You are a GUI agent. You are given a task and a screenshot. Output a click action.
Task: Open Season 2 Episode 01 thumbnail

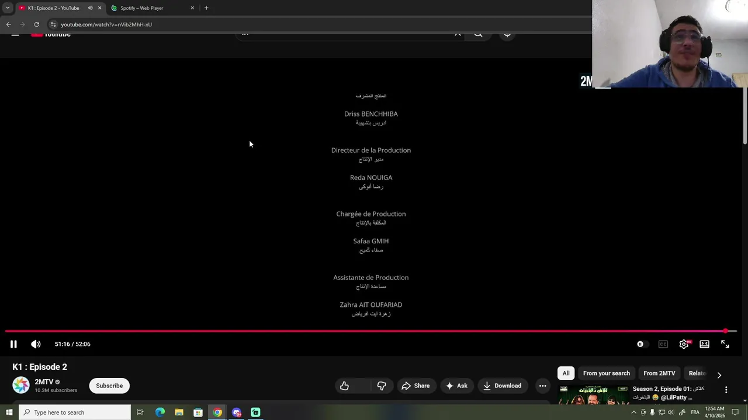593,395
